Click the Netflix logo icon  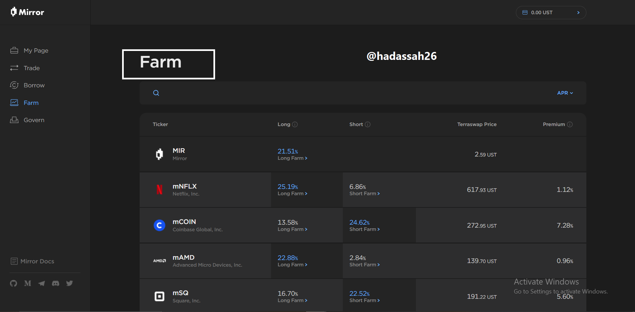(159, 190)
